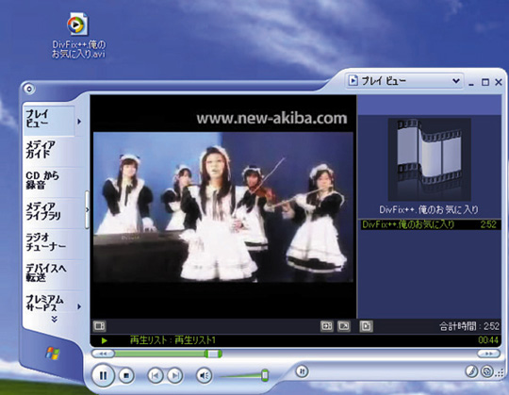
Task: Stop the video playback
Action: pyautogui.click(x=126, y=375)
